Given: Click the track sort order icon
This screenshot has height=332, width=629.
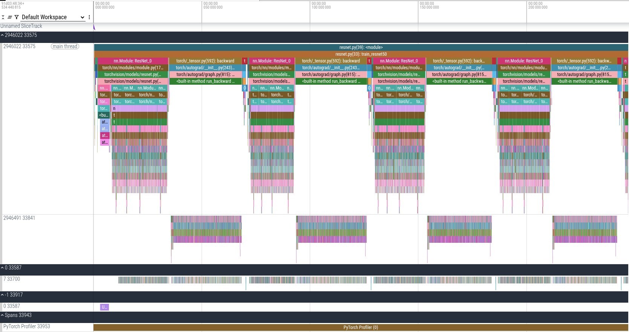Looking at the screenshot, I should click(x=10, y=17).
